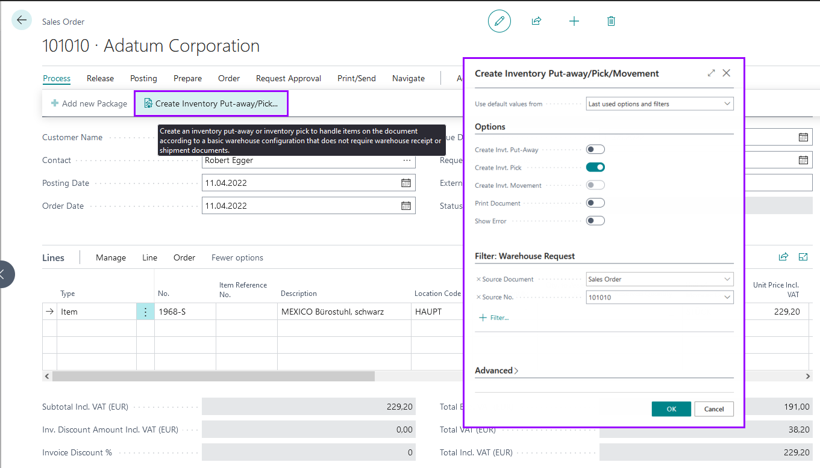Click the left scroll arrow of the lines grid
The height and width of the screenshot is (468, 820).
(47, 376)
